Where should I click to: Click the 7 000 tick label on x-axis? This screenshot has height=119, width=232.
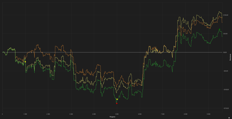[x=163, y=114]
